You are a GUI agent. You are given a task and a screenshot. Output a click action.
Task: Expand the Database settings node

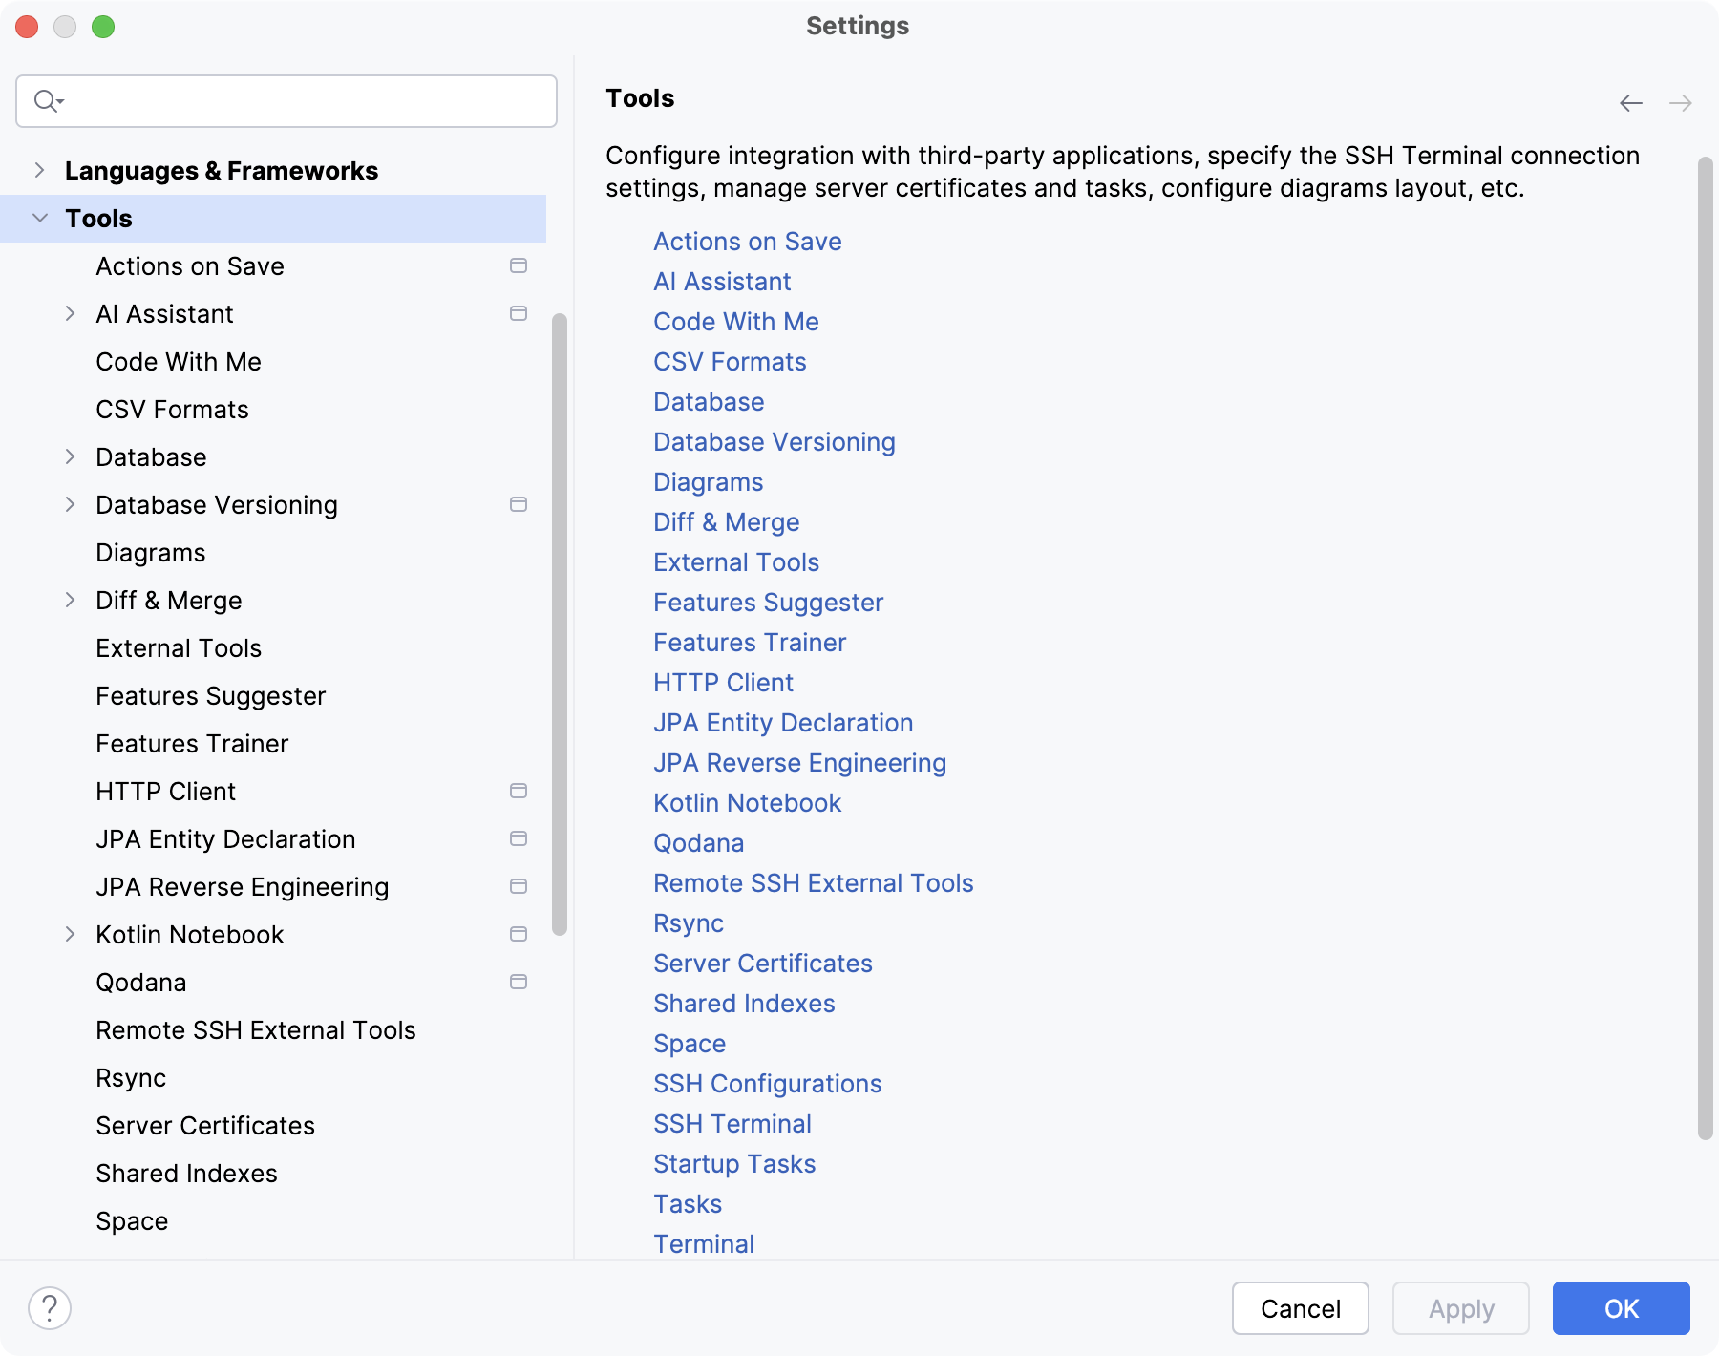click(70, 456)
